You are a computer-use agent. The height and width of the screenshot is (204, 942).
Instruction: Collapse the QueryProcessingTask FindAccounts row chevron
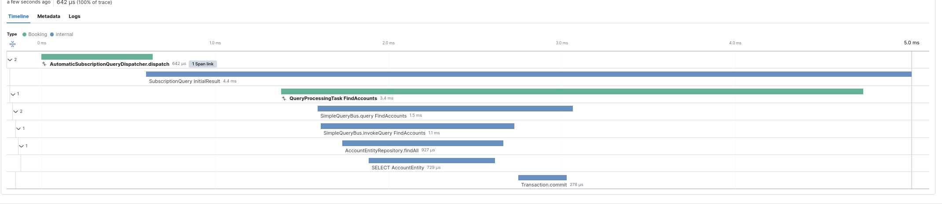point(13,94)
